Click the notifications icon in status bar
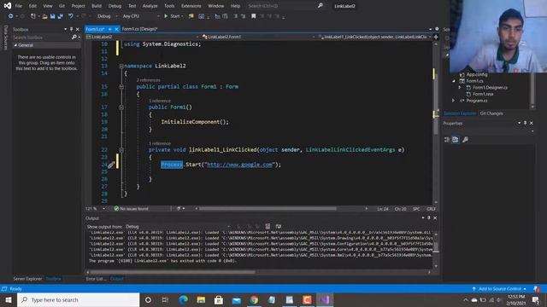This screenshot has width=547, height=307. point(537,288)
